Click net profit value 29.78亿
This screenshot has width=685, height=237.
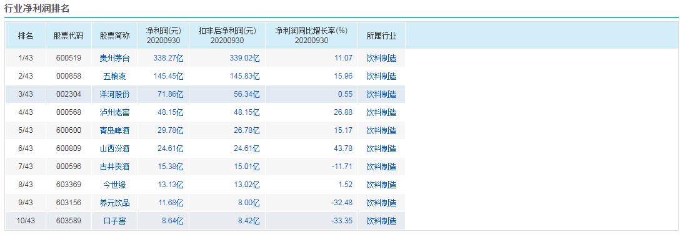click(x=171, y=130)
